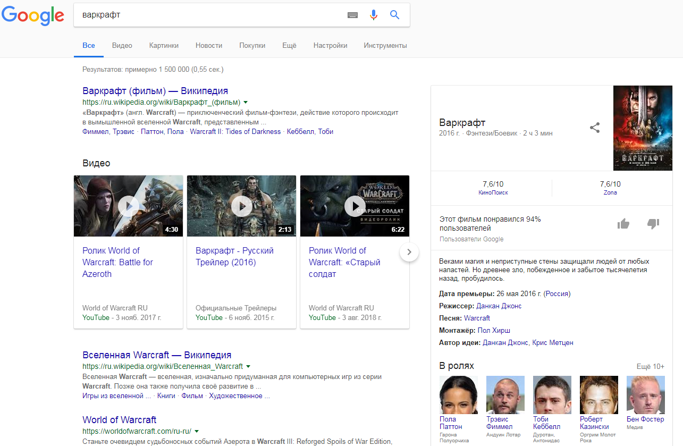Share the Варкрафт movie panel

click(x=595, y=128)
